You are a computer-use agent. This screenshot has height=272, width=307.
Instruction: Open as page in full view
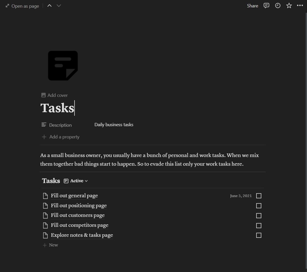(x=22, y=6)
